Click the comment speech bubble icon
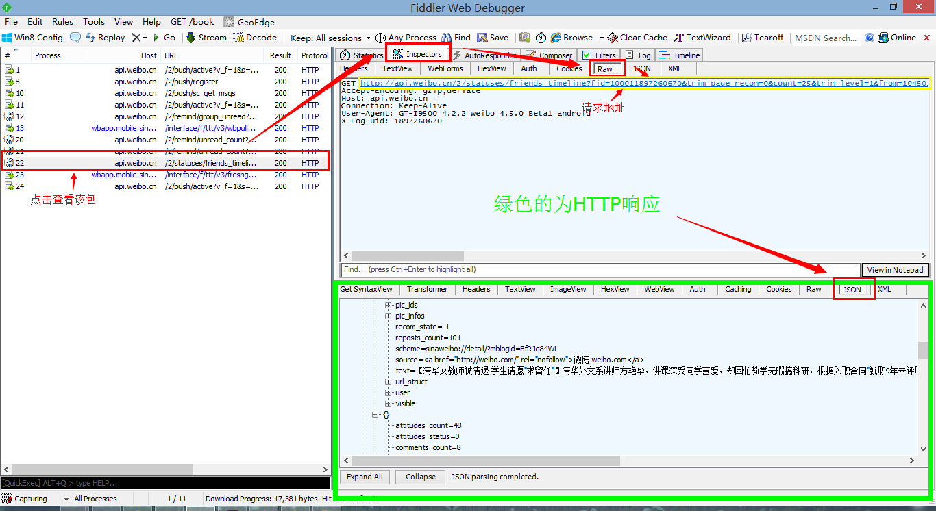936x511 pixels. pyautogui.click(x=75, y=38)
